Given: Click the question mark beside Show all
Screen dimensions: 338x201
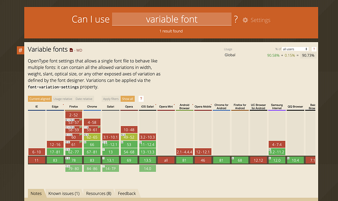Looking at the screenshot, I should coord(141,99).
